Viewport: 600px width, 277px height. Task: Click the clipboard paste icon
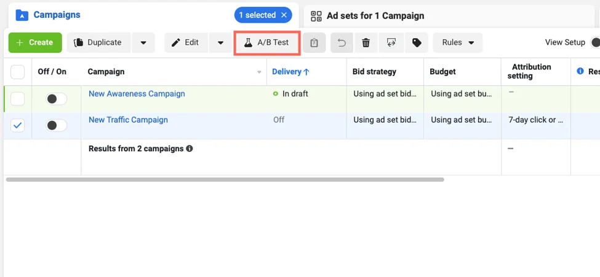tap(314, 42)
